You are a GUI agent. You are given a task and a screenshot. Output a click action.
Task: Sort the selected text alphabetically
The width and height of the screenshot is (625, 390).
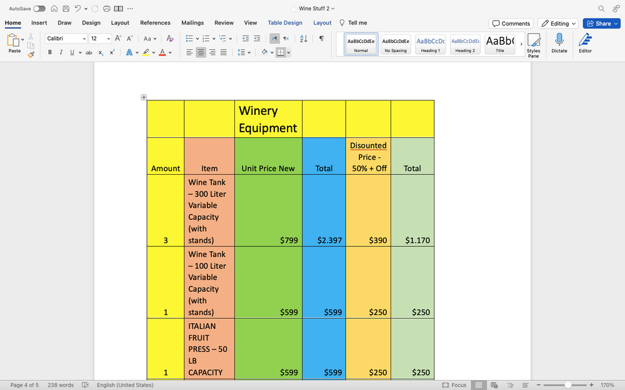pyautogui.click(x=303, y=38)
